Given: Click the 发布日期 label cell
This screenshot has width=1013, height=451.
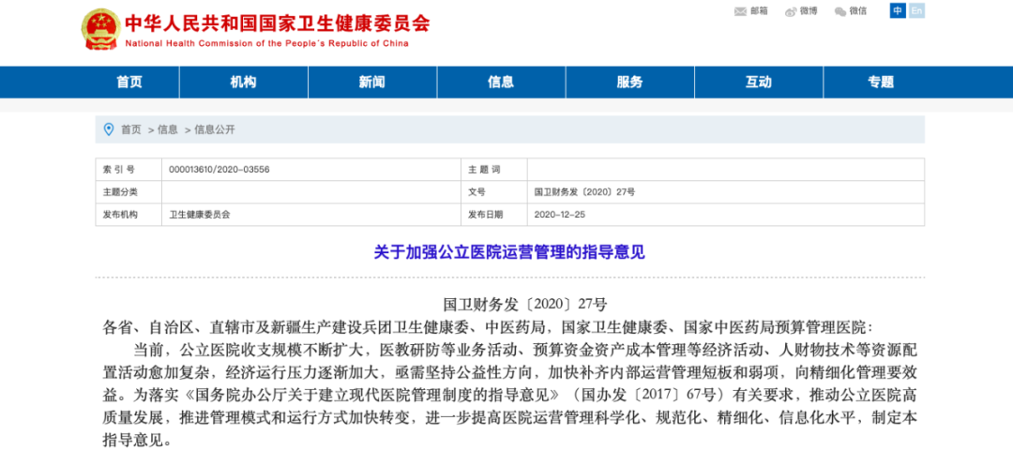Looking at the screenshot, I should (x=493, y=215).
